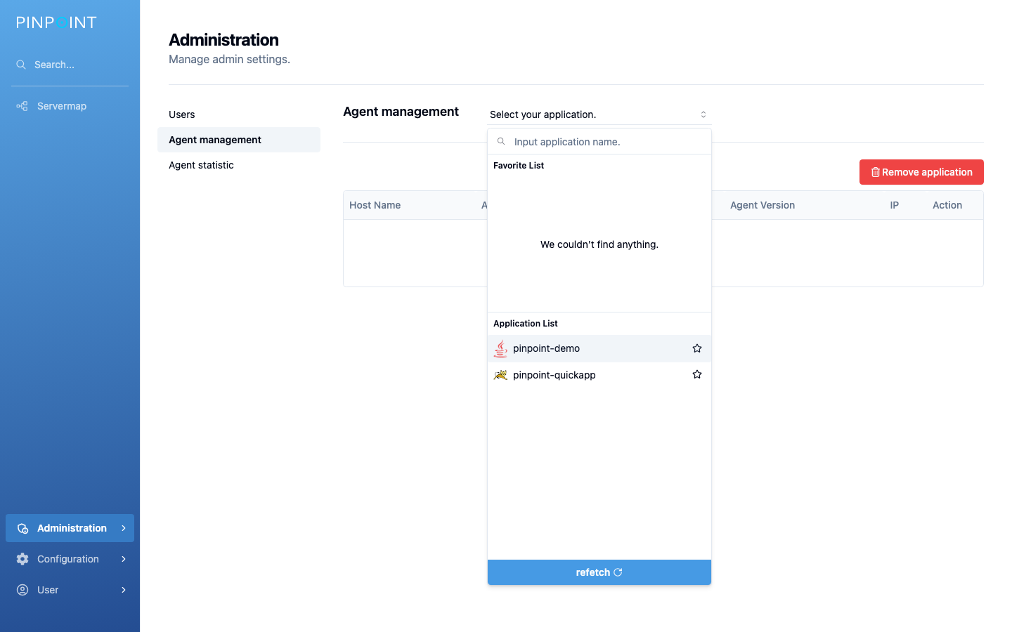Viewport: 1012px width, 632px height.
Task: Click the Manage admin settings subtitle
Action: point(229,59)
